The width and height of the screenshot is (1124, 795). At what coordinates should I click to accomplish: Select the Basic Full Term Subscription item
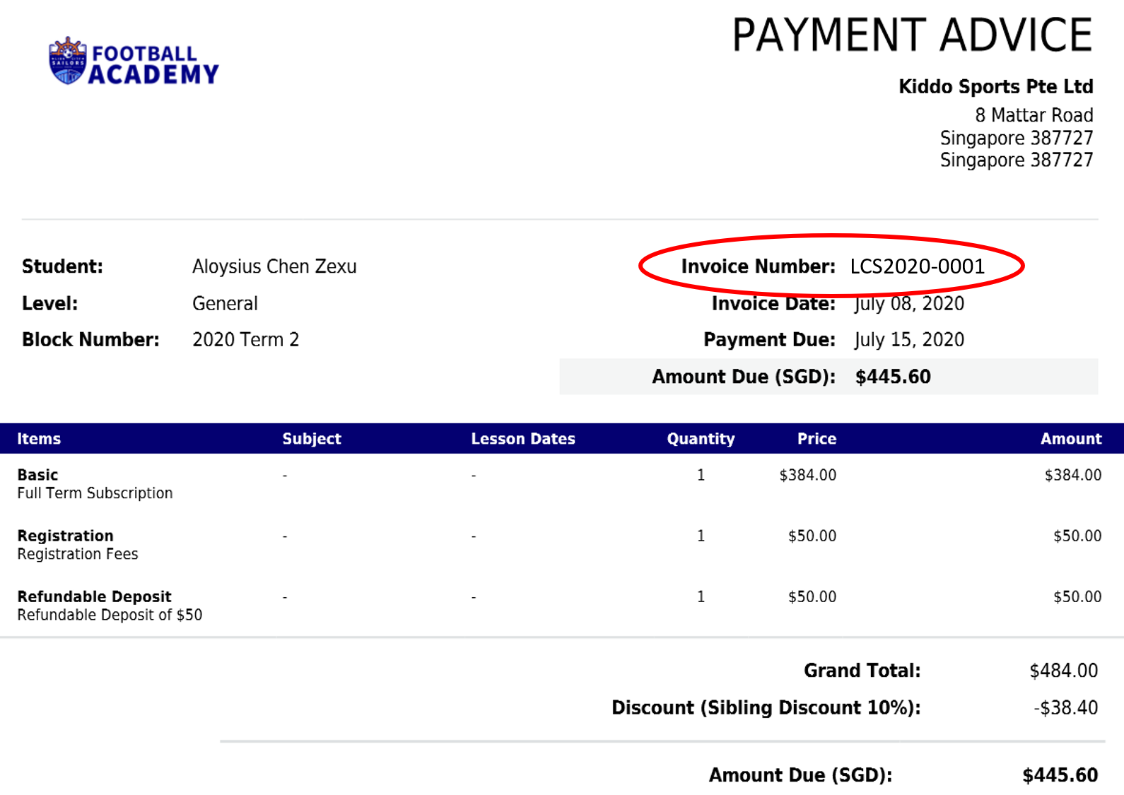tap(95, 484)
